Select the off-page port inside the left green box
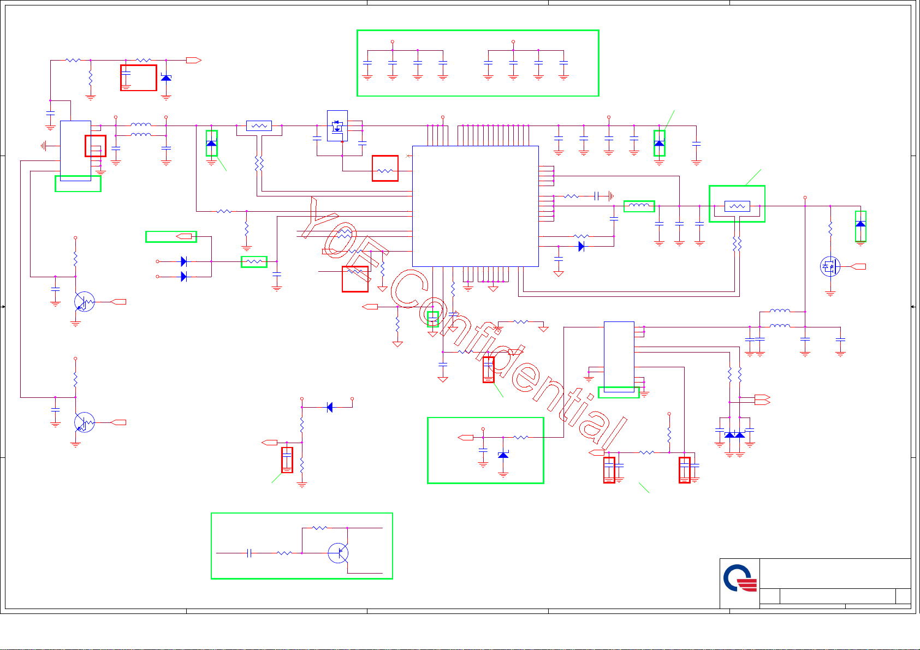The image size is (920, 650). (183, 236)
